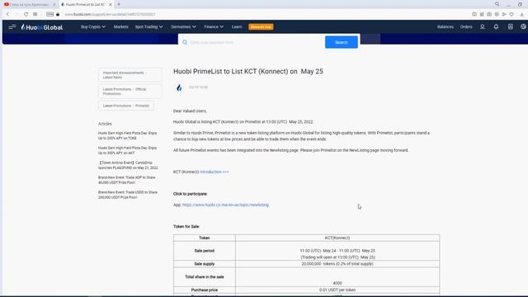This screenshot has height=297, width=528.
Task: Open Latest Promotions - Official Promotions category
Action: 130,92
